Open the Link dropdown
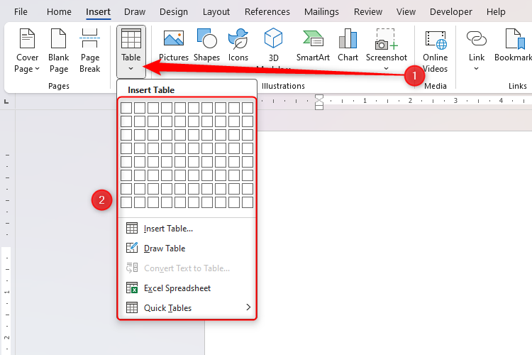Screen dimensions: 532x355 (x=476, y=69)
